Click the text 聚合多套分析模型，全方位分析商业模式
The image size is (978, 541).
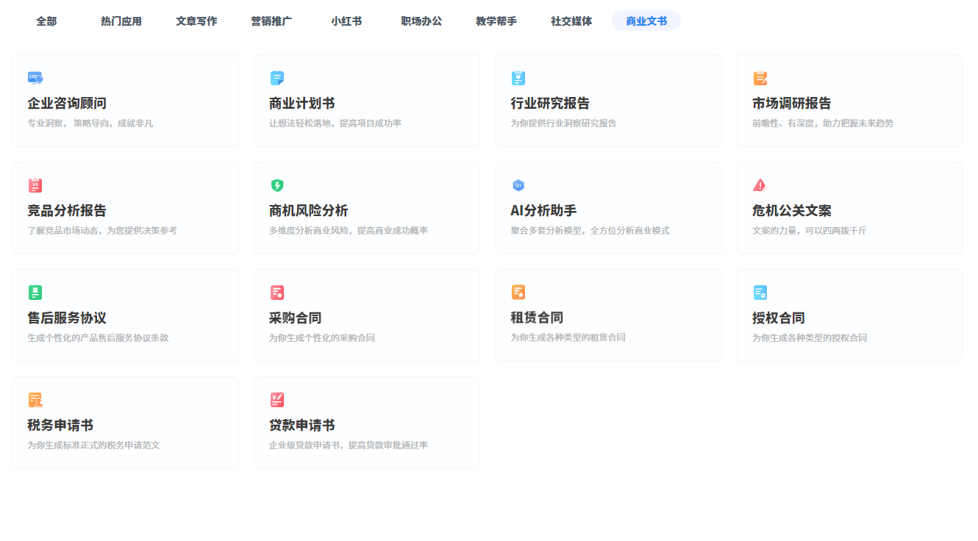click(x=590, y=231)
